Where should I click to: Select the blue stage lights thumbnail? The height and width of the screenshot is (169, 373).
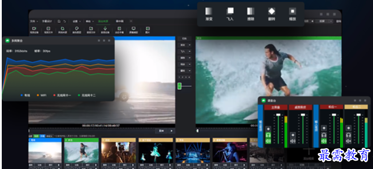pyautogui.click(x=192, y=152)
